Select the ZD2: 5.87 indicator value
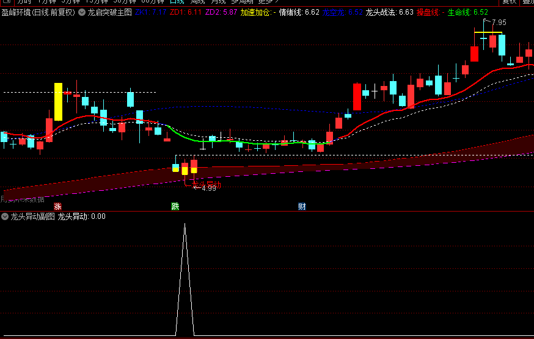Image resolution: width=534 pixels, height=339 pixels. 221,13
